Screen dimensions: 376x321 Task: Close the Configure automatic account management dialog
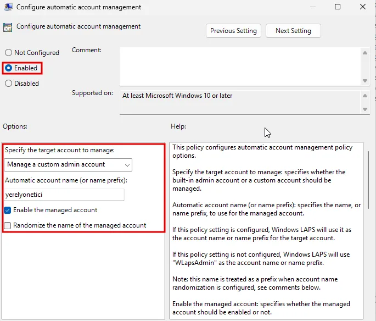coord(363,7)
